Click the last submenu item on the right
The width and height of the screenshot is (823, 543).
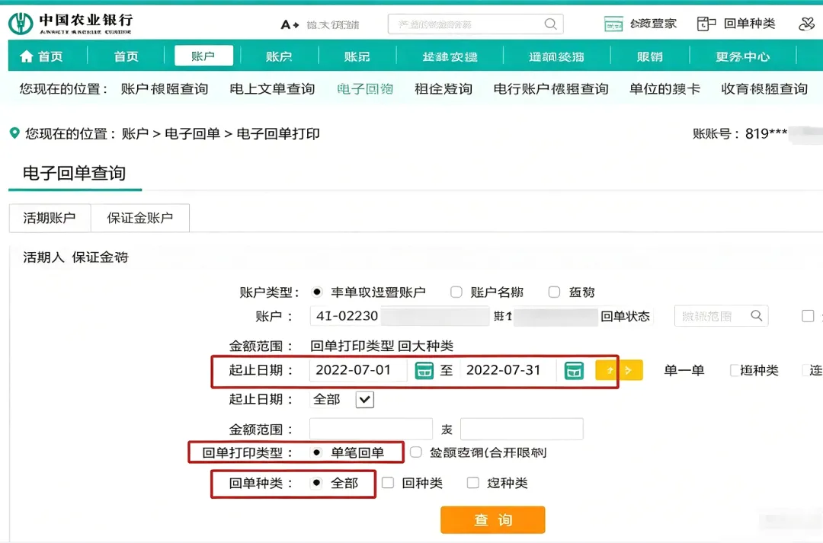click(764, 88)
